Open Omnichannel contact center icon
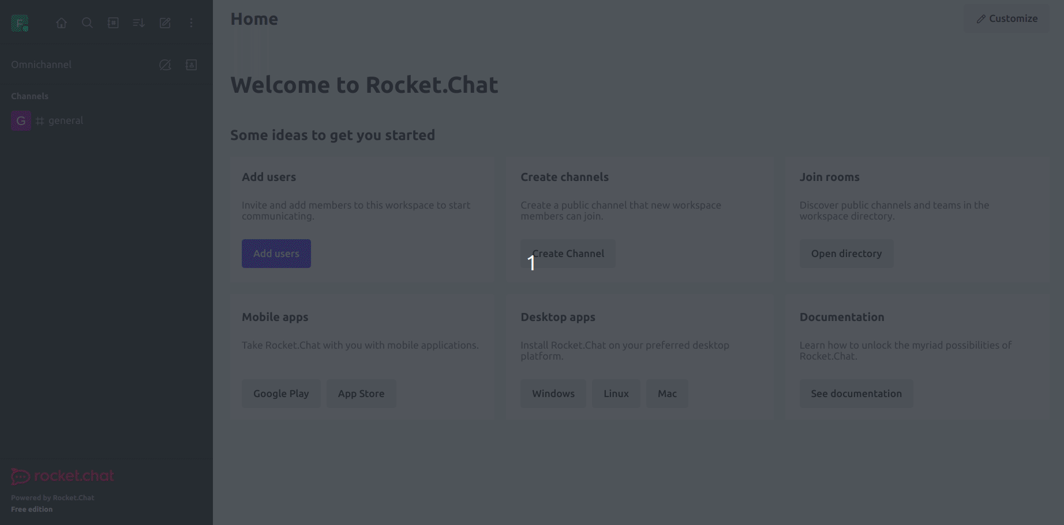This screenshot has width=1064, height=525. [x=191, y=65]
